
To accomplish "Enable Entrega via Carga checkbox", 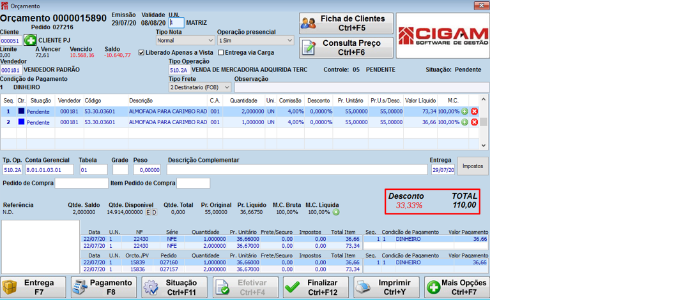I will click(220, 53).
